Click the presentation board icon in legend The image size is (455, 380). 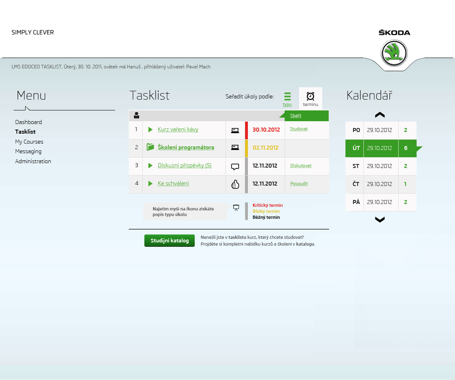coord(236,207)
